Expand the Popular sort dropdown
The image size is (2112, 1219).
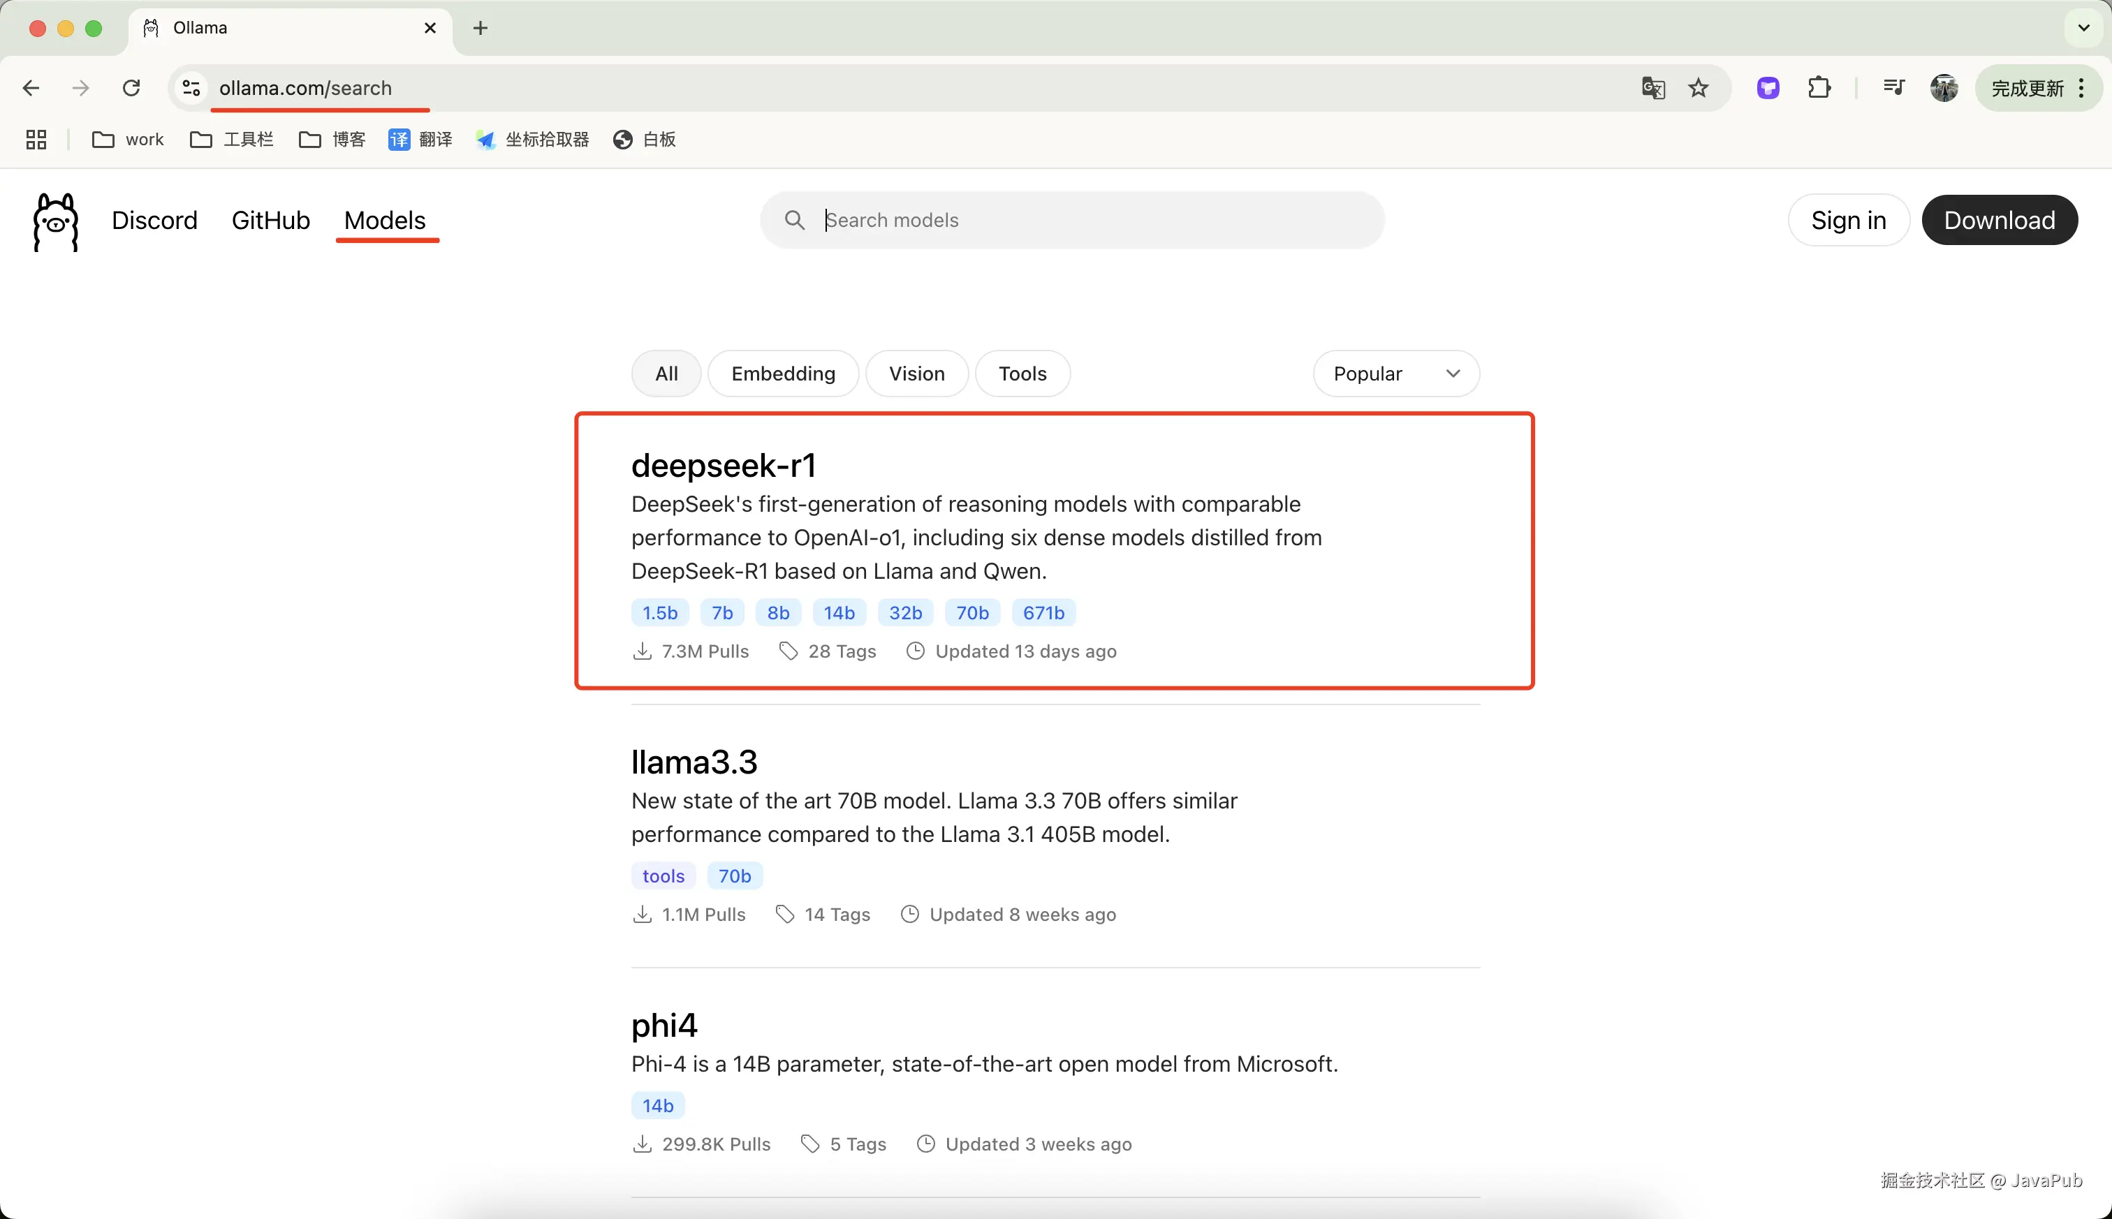pyautogui.click(x=1395, y=374)
